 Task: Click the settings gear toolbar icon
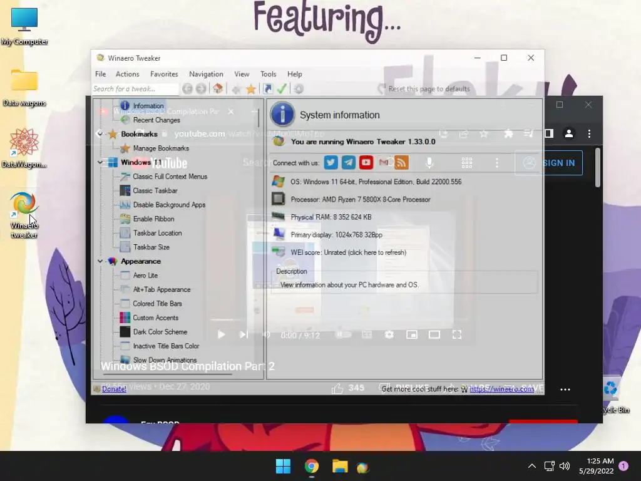(299, 89)
